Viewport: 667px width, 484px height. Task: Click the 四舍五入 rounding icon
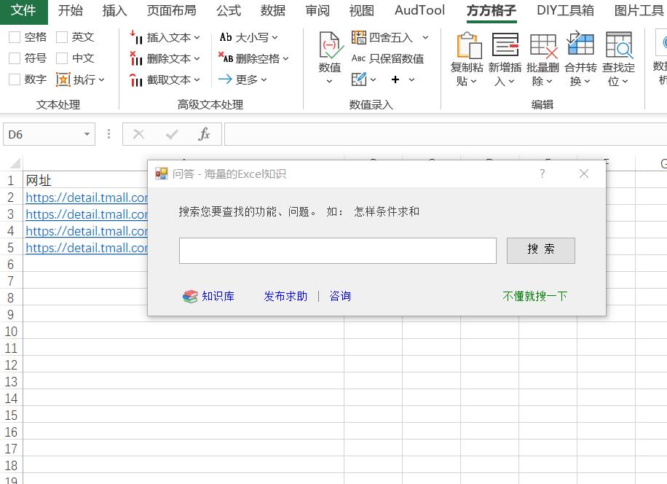coord(359,37)
